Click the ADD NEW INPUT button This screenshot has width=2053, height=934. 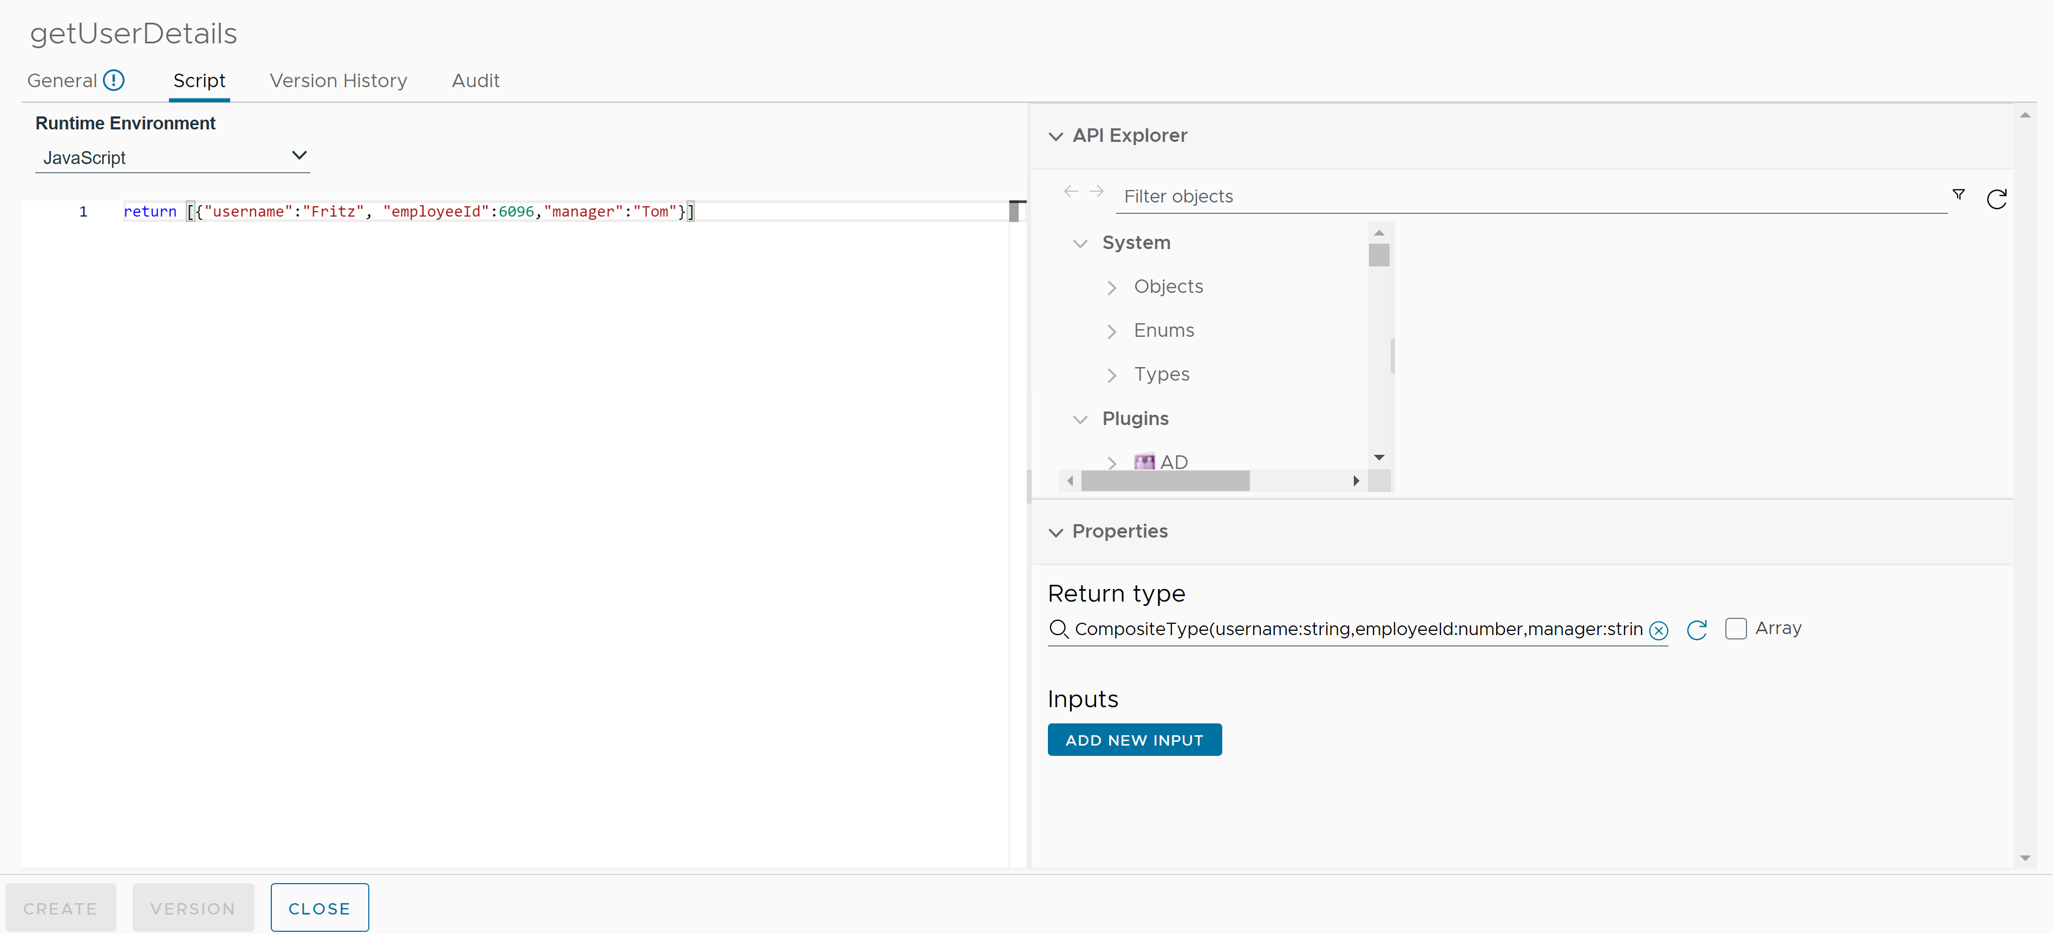(1134, 739)
